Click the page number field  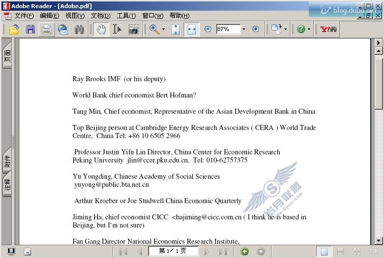(173, 251)
